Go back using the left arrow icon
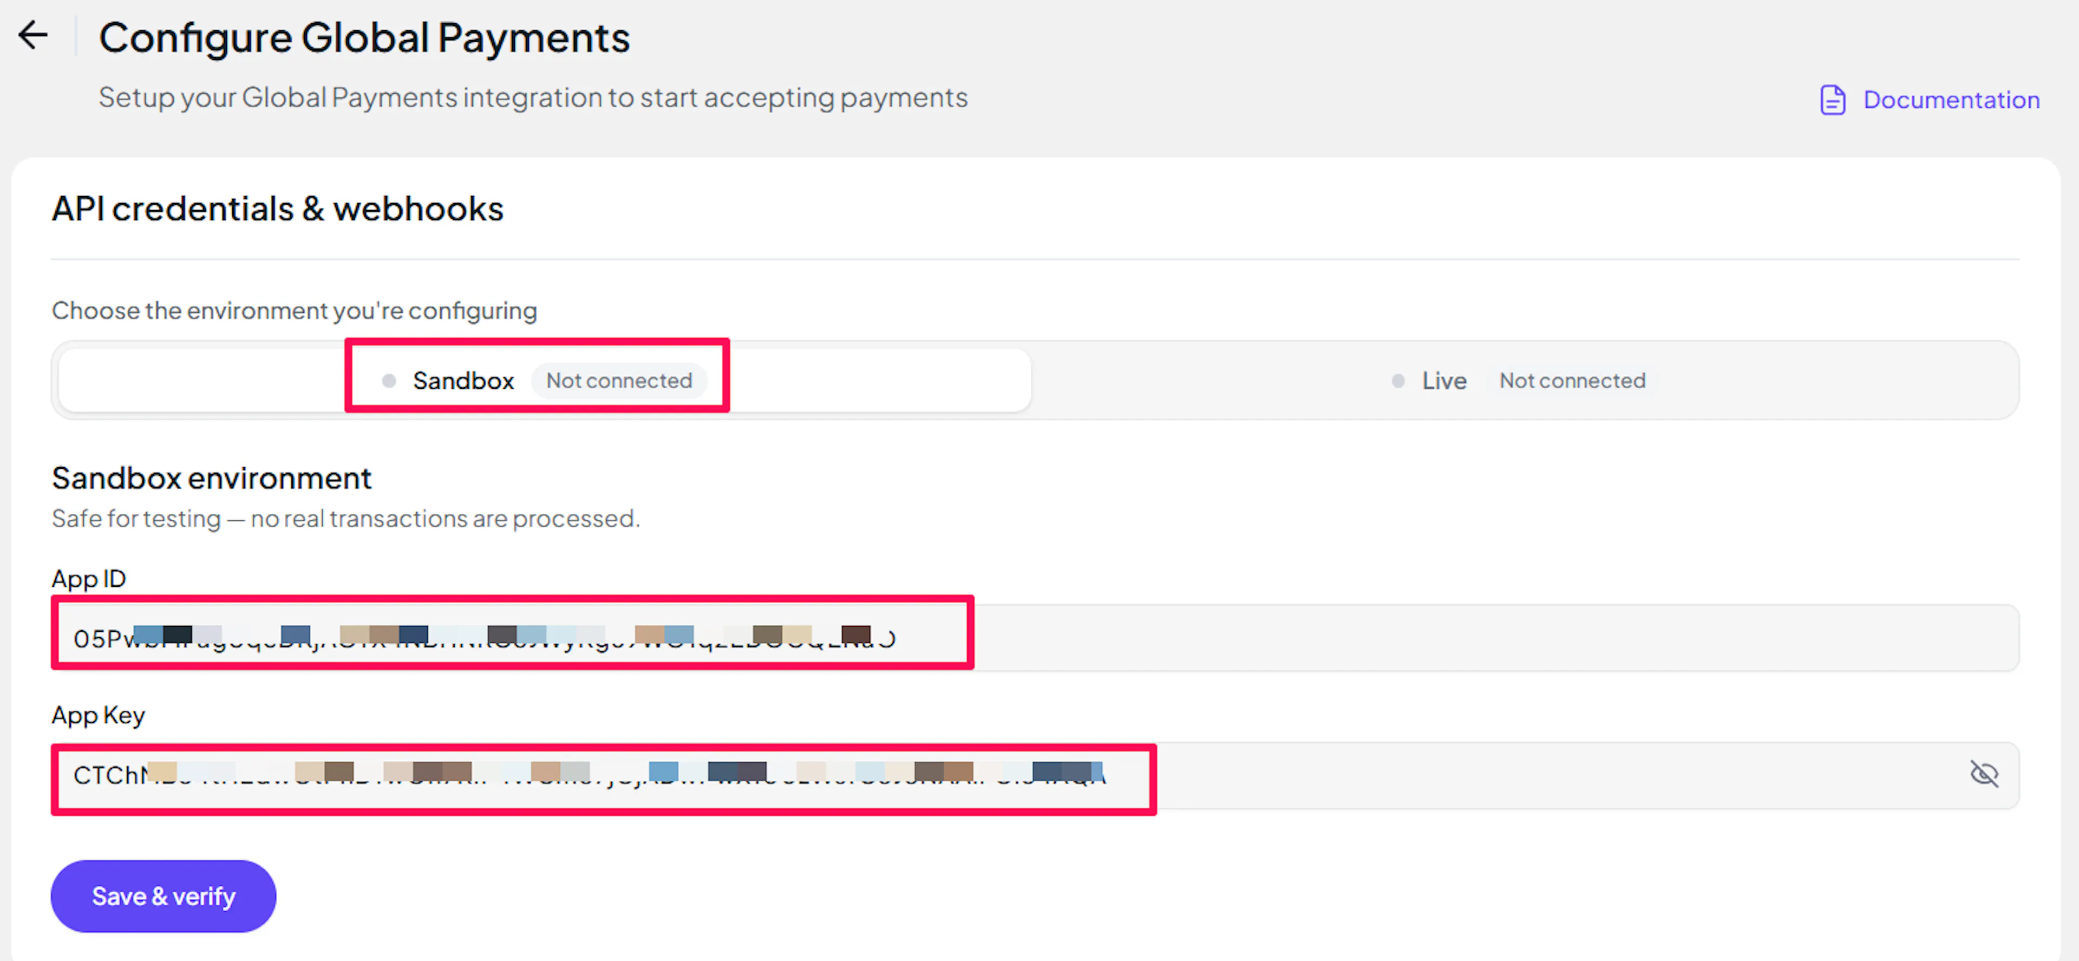 coord(33,36)
